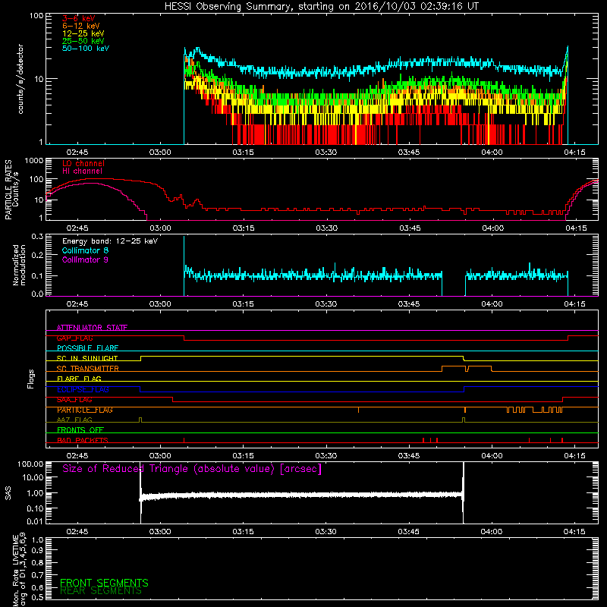Click the 0.01 tick on the SAS axis
The width and height of the screenshot is (607, 607).
[x=35, y=521]
